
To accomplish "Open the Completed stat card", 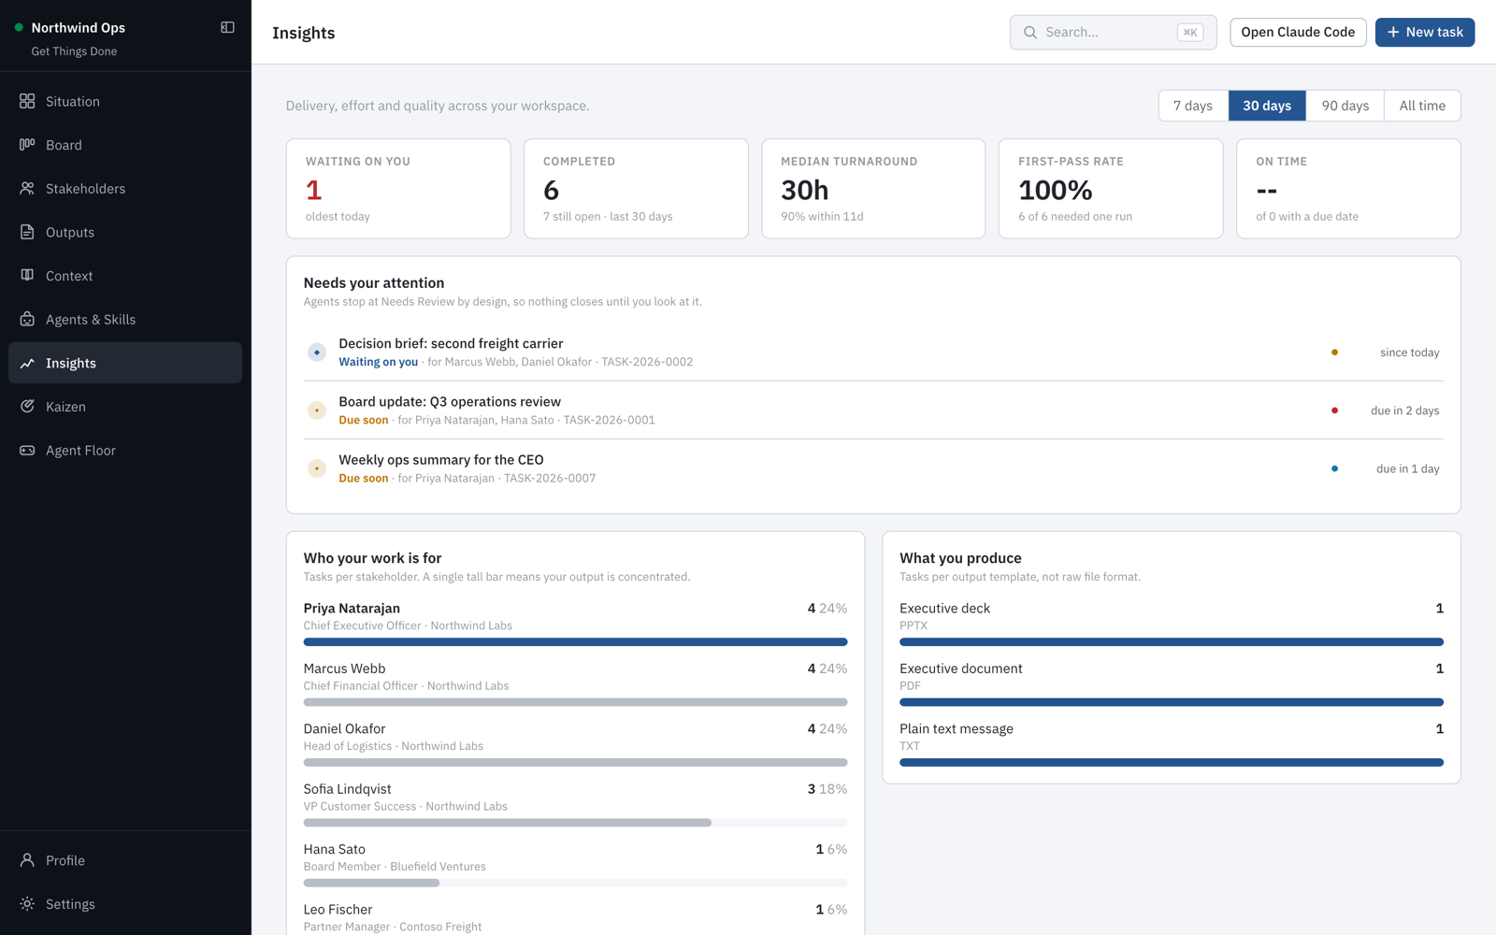I will tap(636, 189).
